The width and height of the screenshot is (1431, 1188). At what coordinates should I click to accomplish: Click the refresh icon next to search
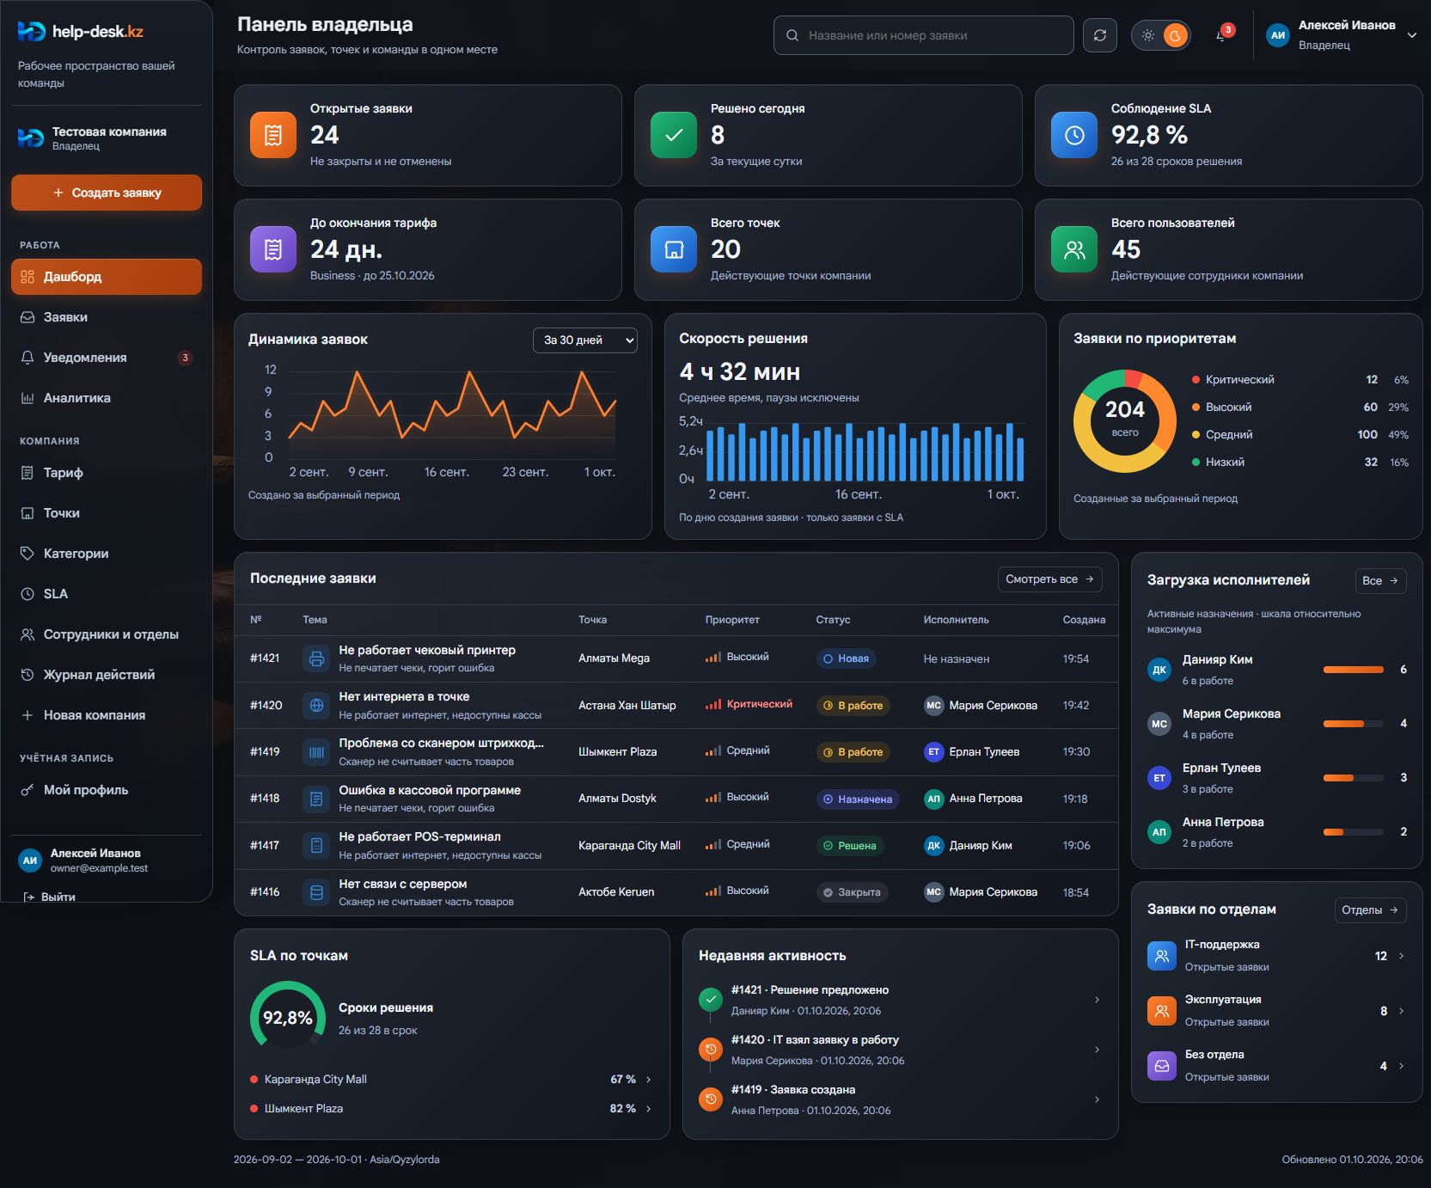click(1099, 35)
